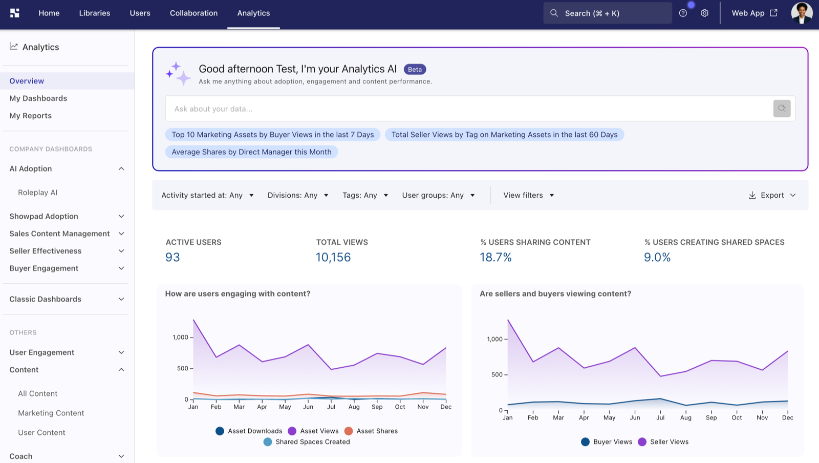819x463 pixels.
Task: Click the Users Creating Shared Spaces value 9.0%
Action: [657, 258]
